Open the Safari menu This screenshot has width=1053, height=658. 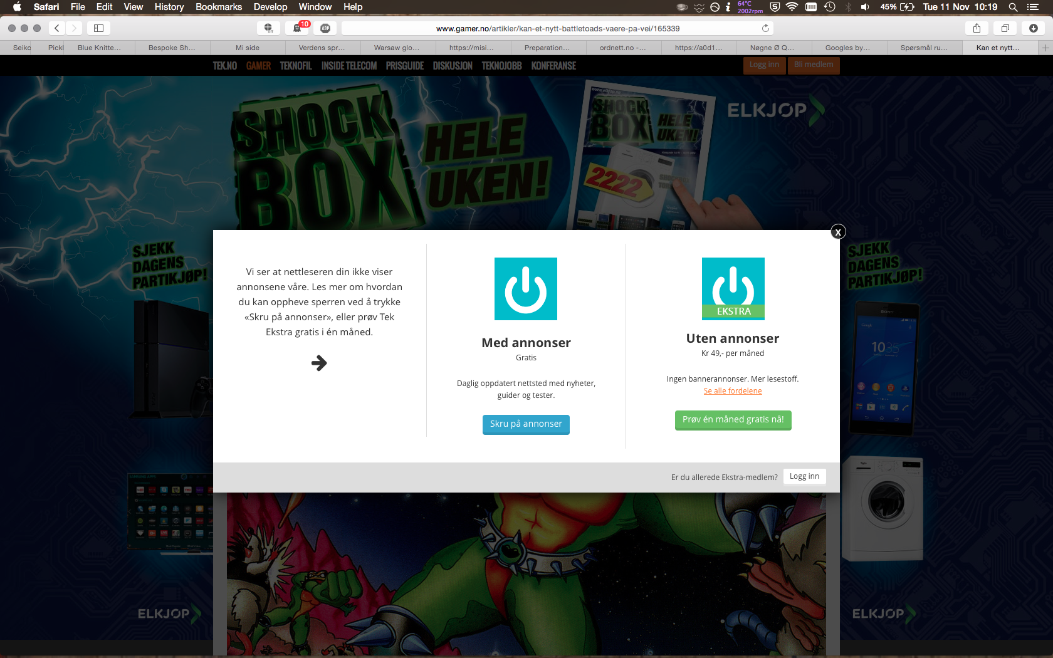46,7
